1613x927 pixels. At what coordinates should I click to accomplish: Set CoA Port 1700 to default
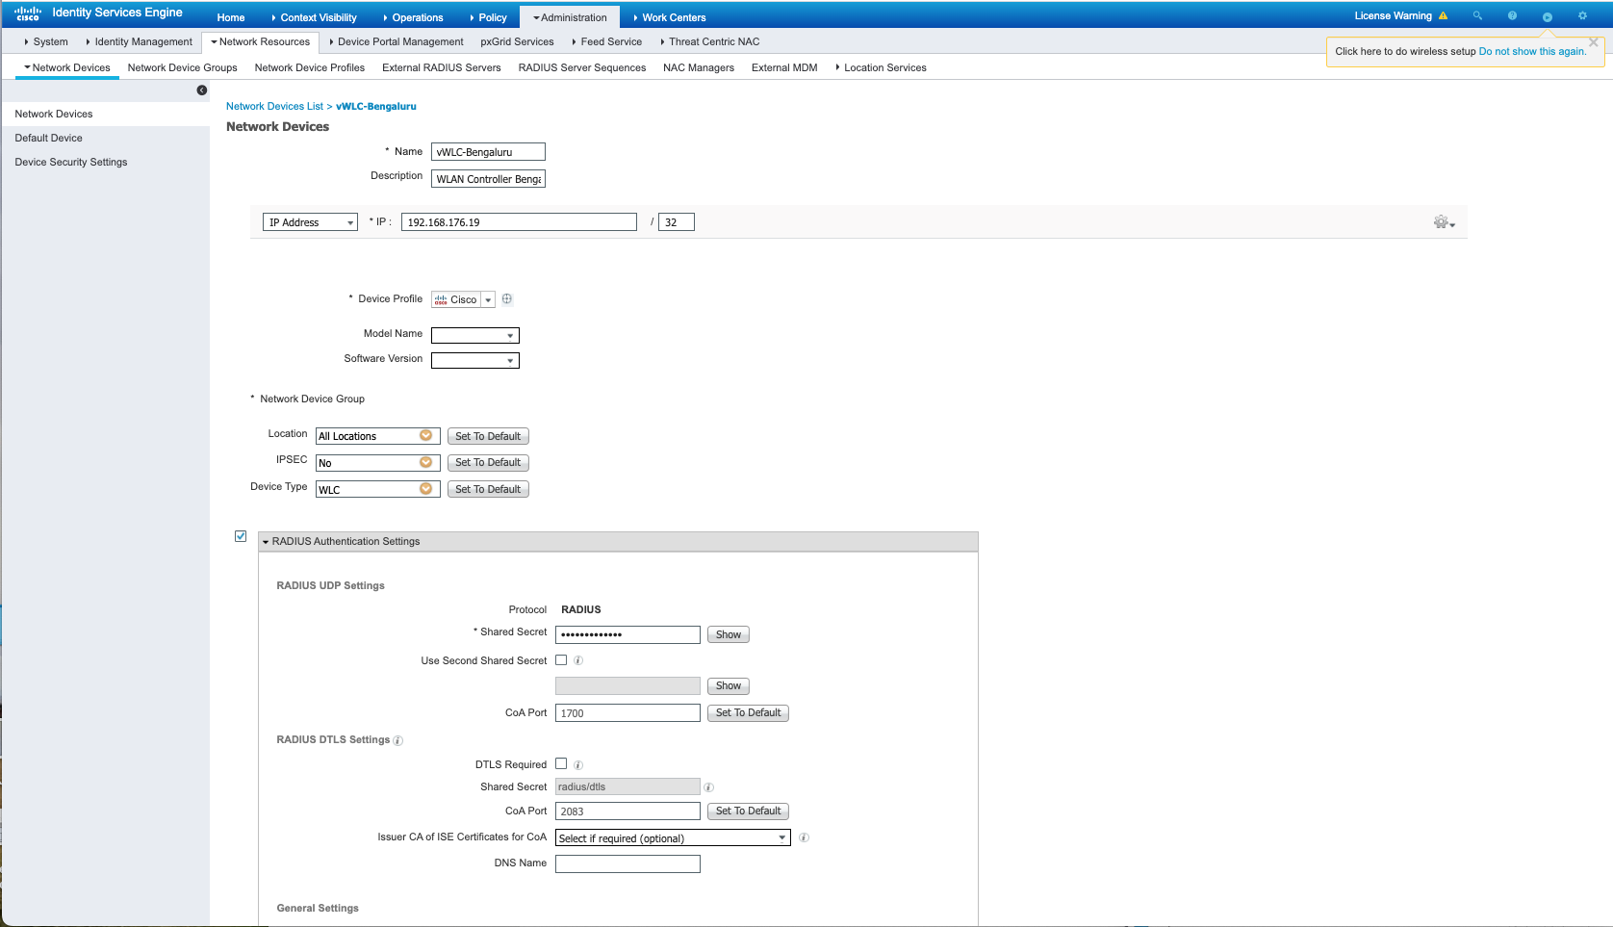coord(748,713)
